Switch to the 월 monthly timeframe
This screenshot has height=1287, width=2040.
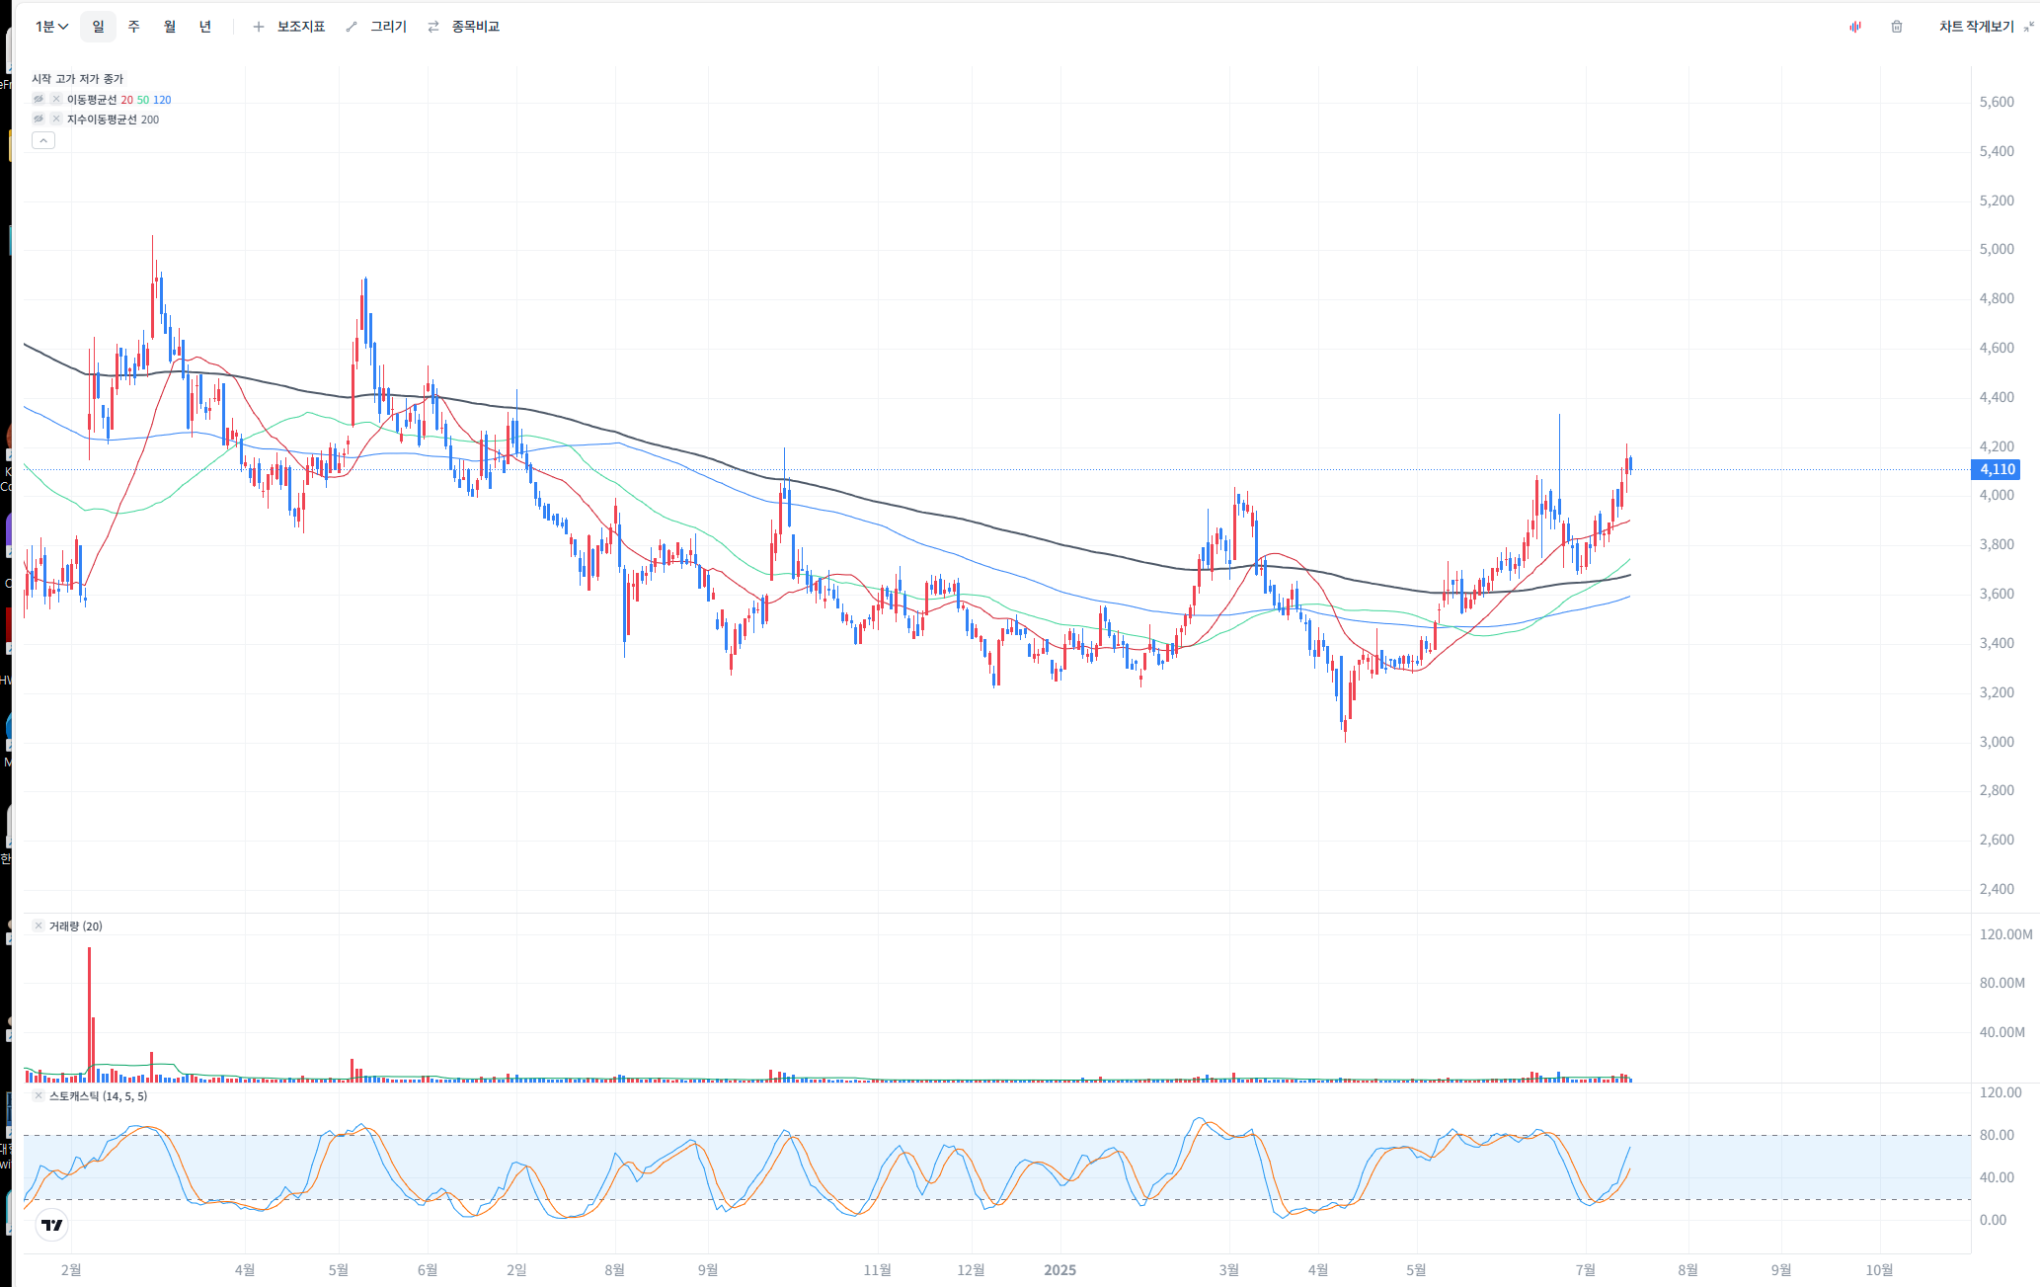click(x=170, y=27)
